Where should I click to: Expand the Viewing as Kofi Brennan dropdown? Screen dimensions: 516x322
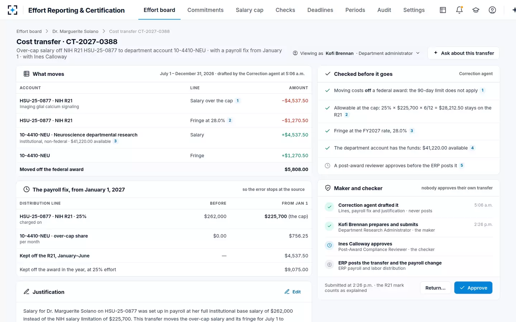point(356,53)
